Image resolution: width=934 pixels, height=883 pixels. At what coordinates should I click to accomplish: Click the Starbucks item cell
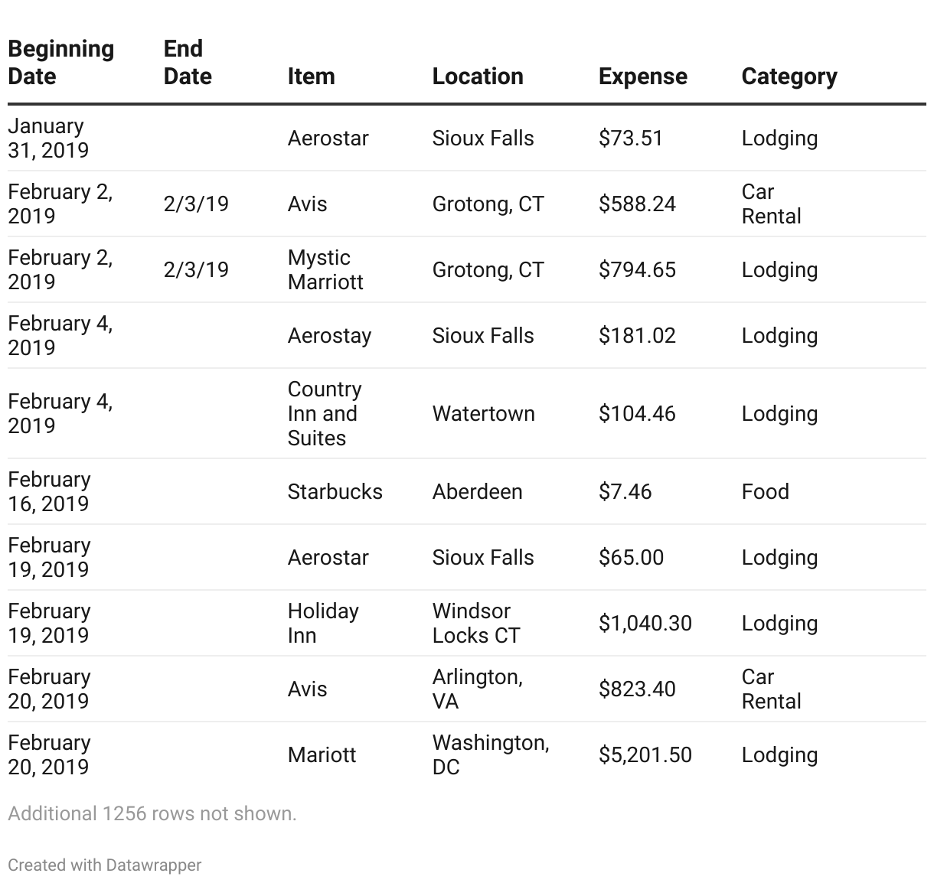(x=335, y=491)
